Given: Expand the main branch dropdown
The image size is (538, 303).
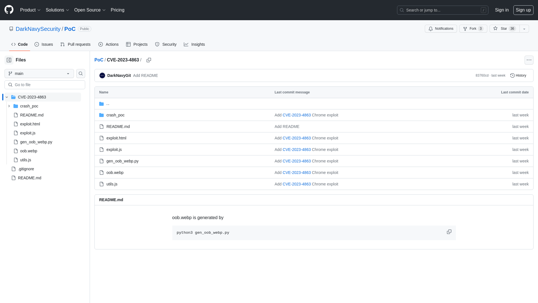Looking at the screenshot, I should click(x=39, y=73).
